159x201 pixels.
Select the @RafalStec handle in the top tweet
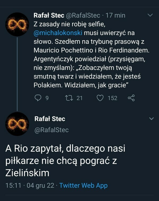pos(82,15)
